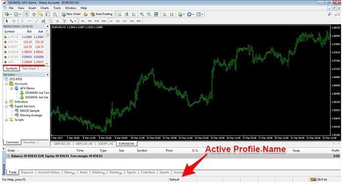The width and height of the screenshot is (342, 184).
Task: Zoom in on the chart
Action: 142,14
